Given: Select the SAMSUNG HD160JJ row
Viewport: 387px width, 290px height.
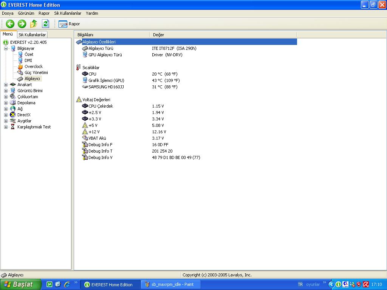Looking at the screenshot, I should tap(186, 87).
